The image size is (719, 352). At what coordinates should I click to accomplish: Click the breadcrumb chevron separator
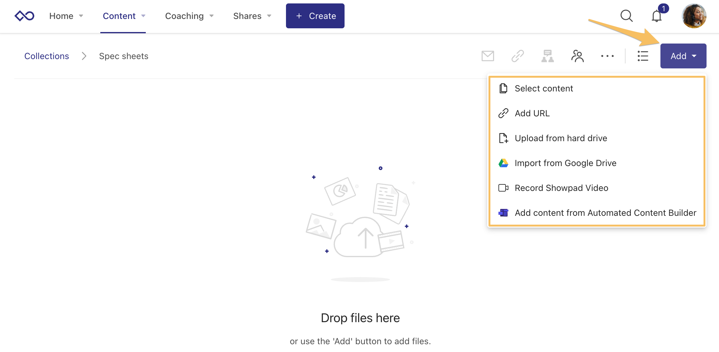pos(84,56)
